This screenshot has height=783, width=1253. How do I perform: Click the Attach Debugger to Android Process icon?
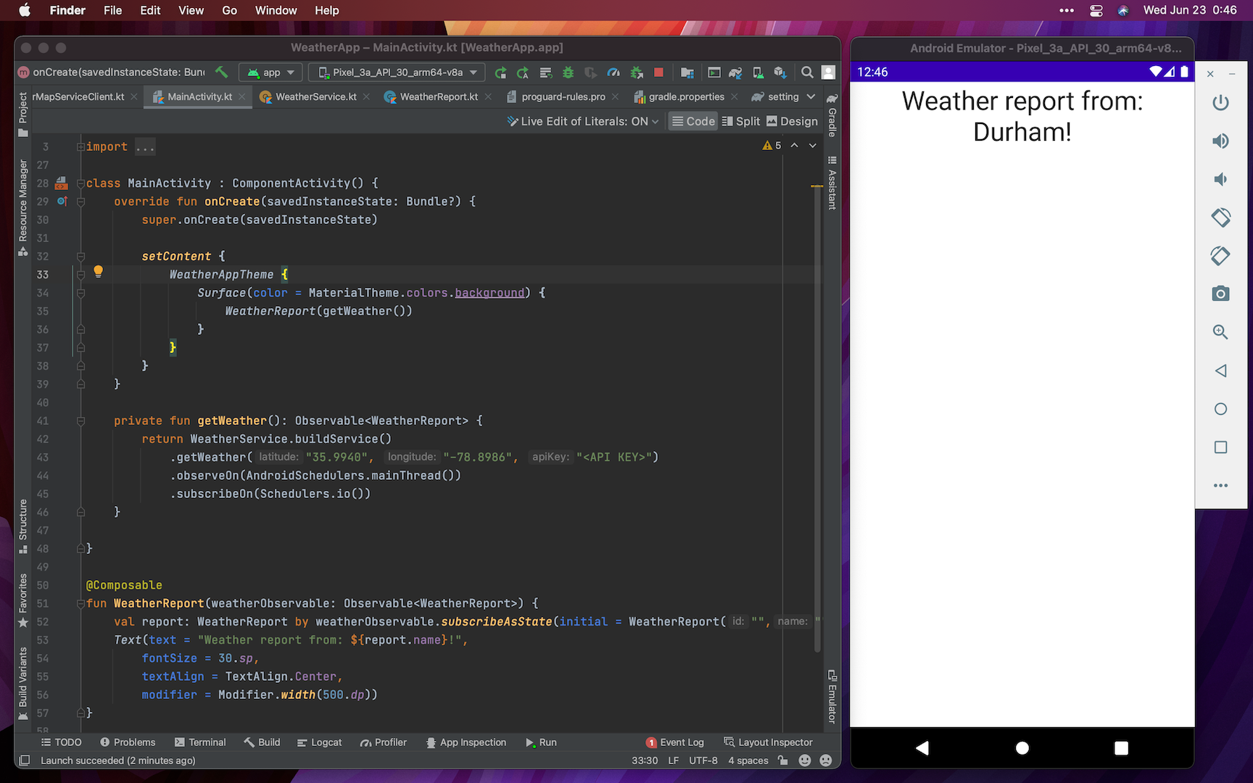[637, 72]
